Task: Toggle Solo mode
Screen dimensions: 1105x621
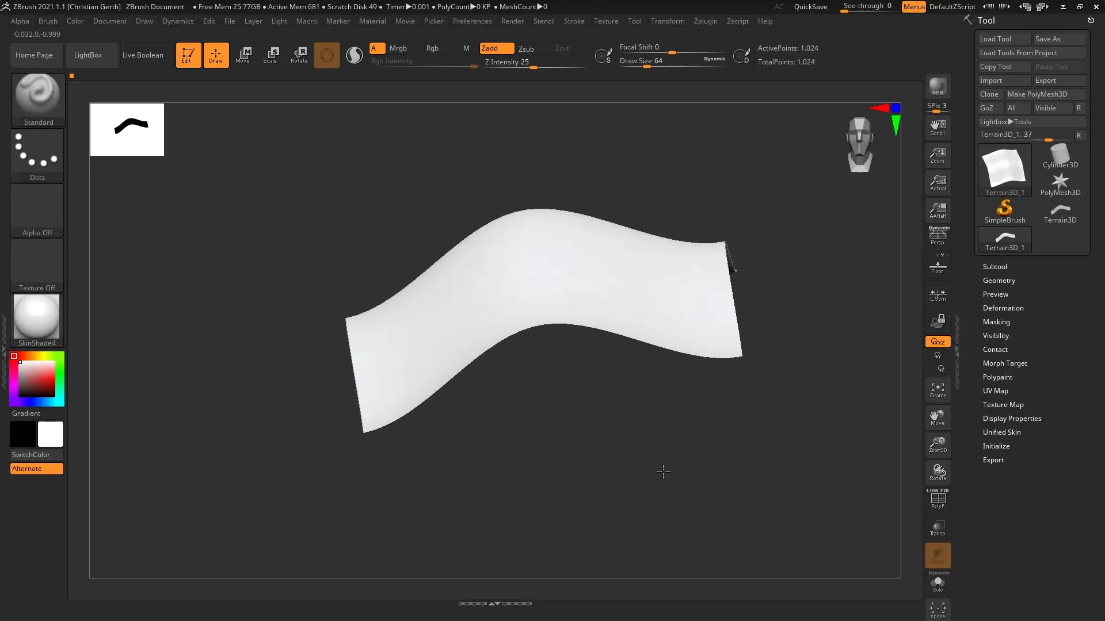Action: 938,582
